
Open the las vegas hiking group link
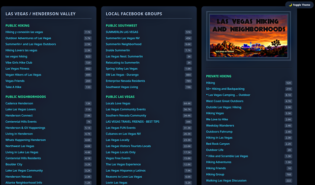pyautogui.click(x=16, y=56)
